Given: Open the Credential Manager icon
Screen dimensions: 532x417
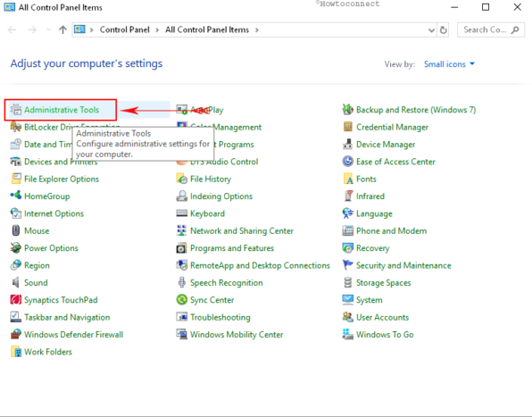Looking at the screenshot, I should 348,127.
